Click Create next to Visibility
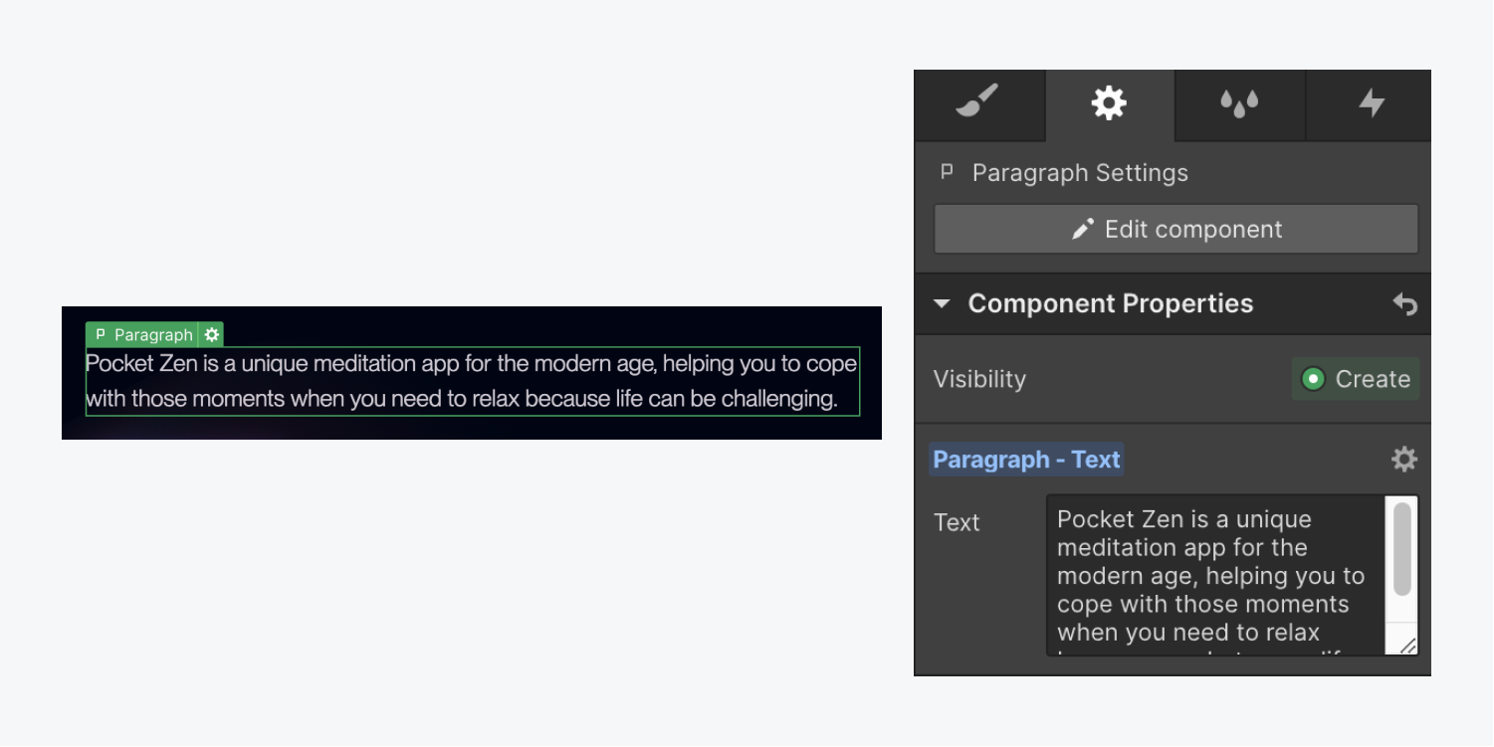 (1356, 379)
